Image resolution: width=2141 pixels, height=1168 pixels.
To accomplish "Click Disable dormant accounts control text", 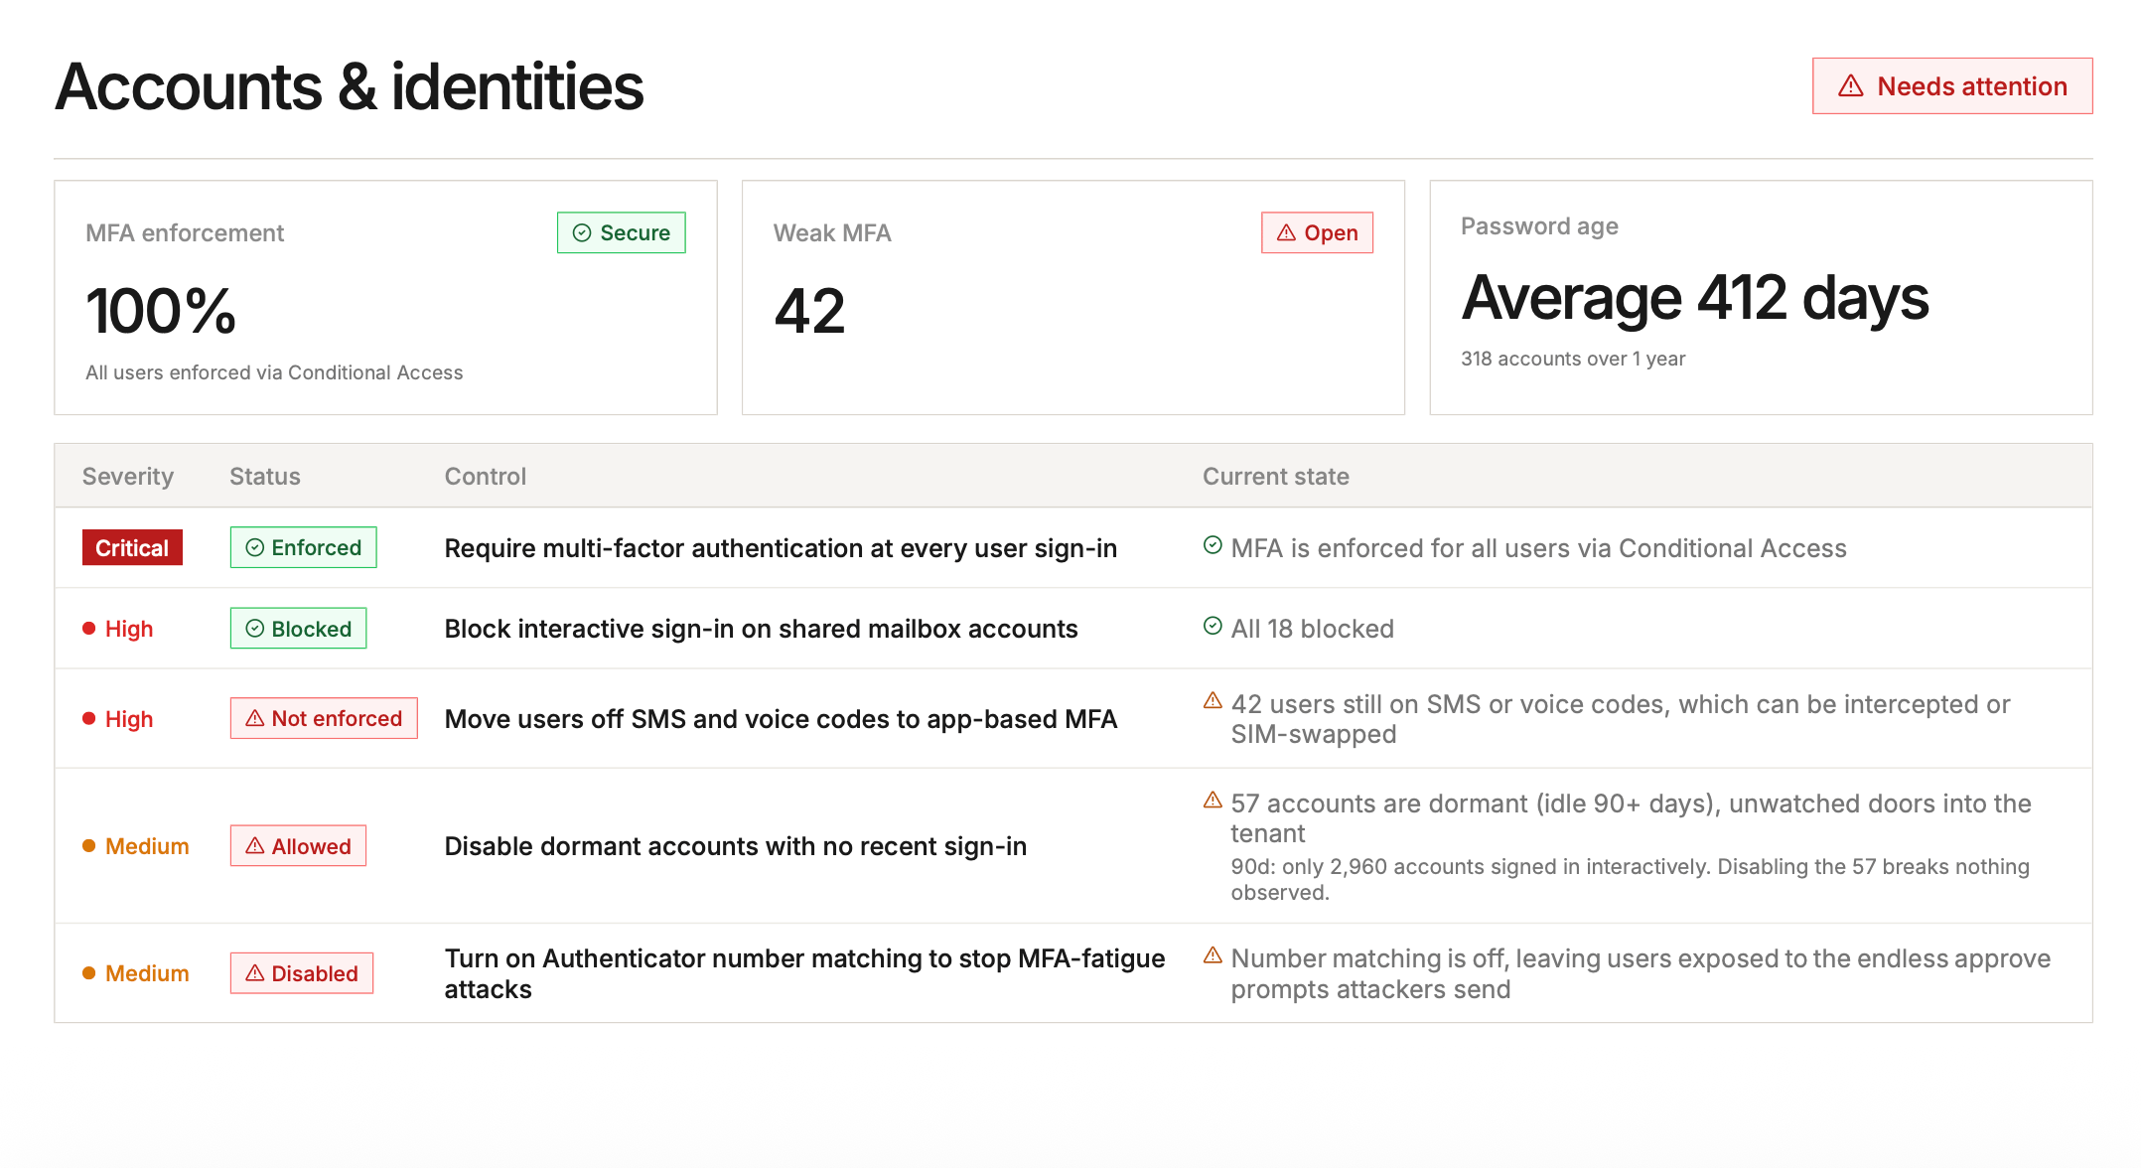I will 735,846.
